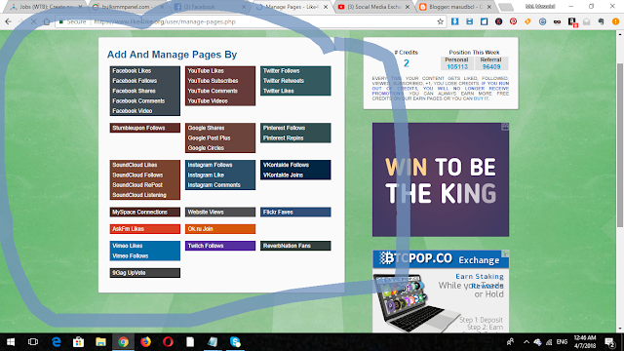The width and height of the screenshot is (624, 351).
Task: Click the Referral position value 96409
Action: (x=491, y=67)
